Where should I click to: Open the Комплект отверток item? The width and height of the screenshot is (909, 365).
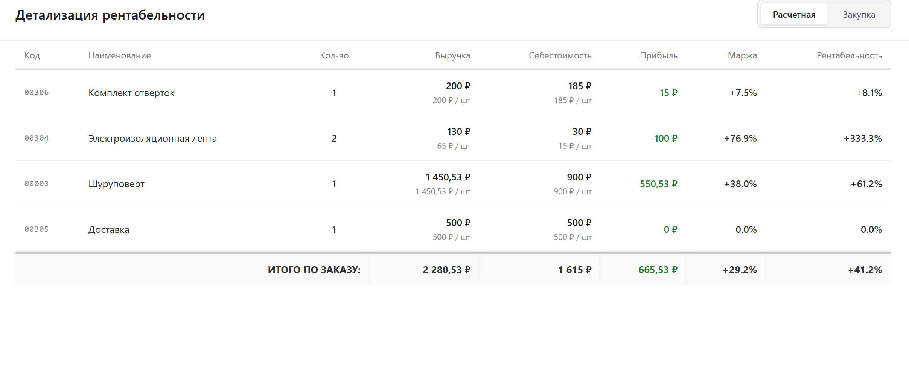pos(131,93)
